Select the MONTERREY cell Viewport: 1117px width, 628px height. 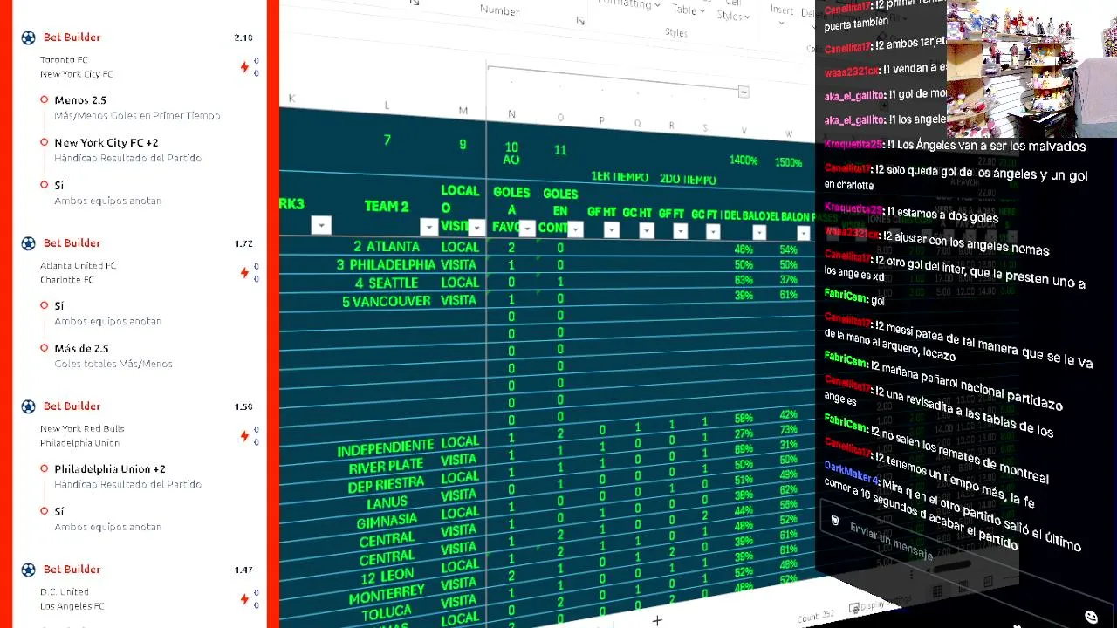point(387,594)
